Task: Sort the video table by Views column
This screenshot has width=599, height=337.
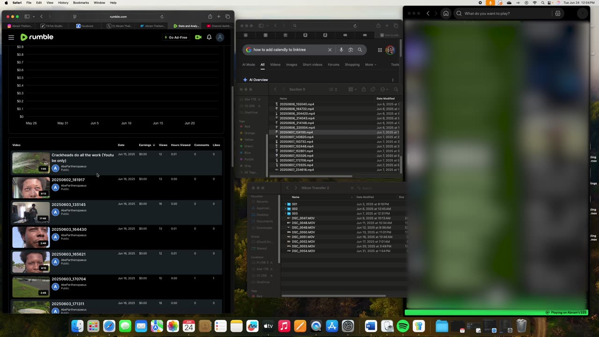Action: pos(163,145)
